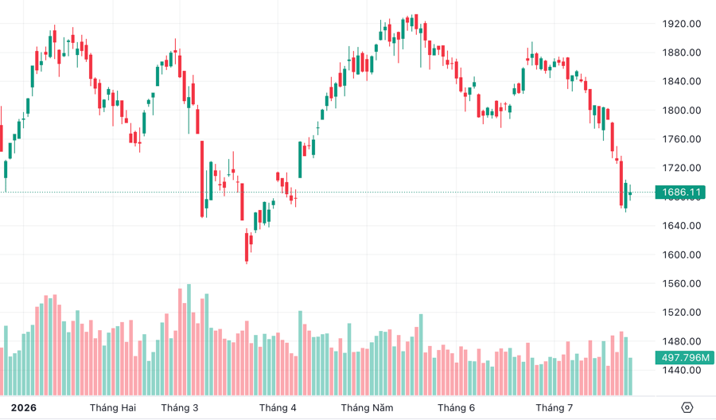
Task: Click the 1720.00 price axis label
Action: pyautogui.click(x=681, y=168)
